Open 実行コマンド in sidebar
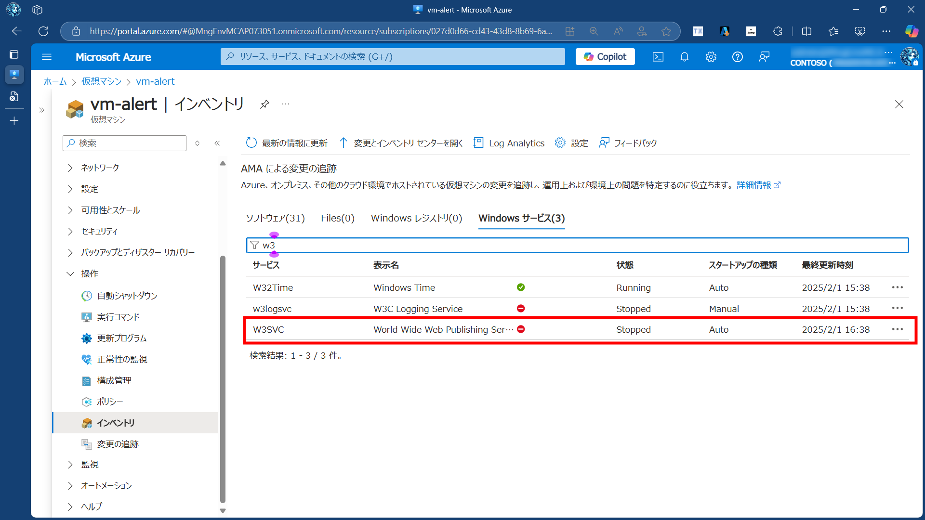 (118, 317)
